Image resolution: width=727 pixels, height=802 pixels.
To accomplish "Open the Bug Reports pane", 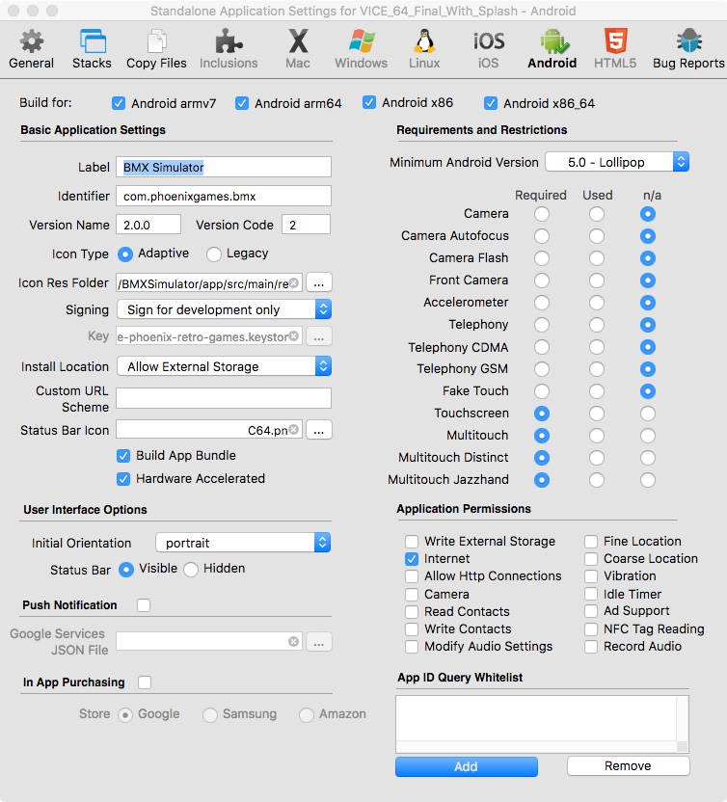I will pyautogui.click(x=687, y=48).
